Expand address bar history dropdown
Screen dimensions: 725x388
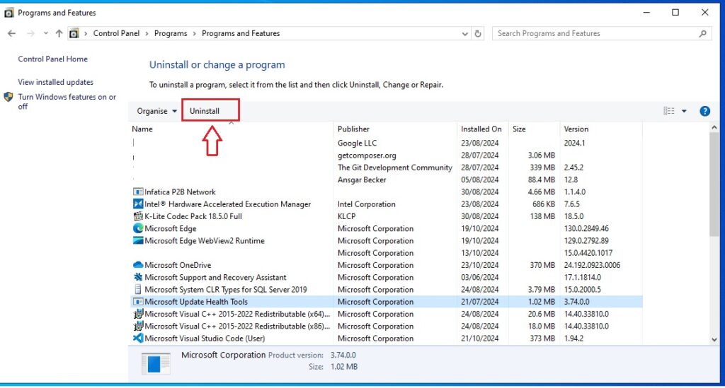[464, 34]
